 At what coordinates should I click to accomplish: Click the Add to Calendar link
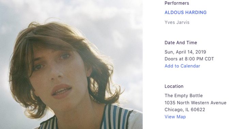pyautogui.click(x=182, y=66)
